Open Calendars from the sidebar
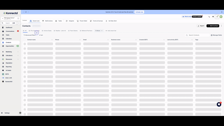The image size is (224, 126). 9,39
